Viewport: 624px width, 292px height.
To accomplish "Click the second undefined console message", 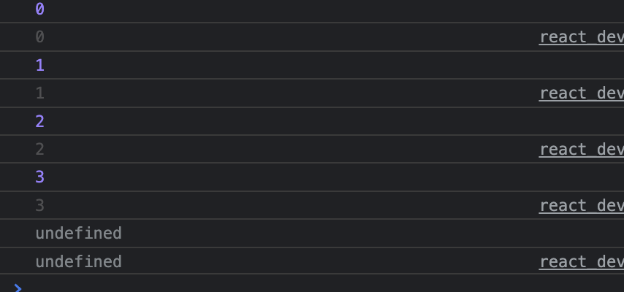I will (x=78, y=262).
